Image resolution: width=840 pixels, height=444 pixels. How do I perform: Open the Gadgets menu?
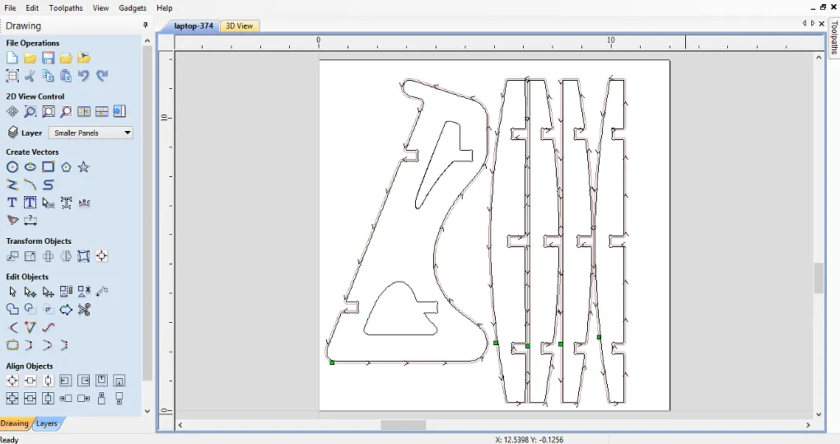(x=133, y=8)
